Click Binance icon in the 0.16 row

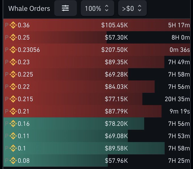click(13, 123)
